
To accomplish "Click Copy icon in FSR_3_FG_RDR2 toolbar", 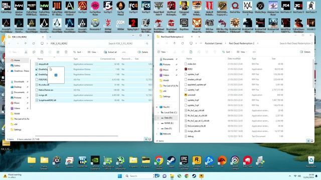I will 34,52.
